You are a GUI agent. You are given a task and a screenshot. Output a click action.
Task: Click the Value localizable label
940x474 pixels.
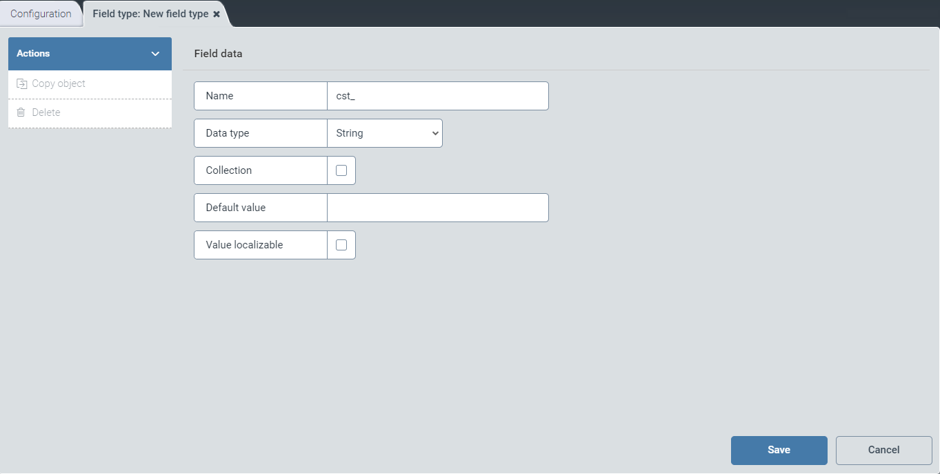[244, 245]
